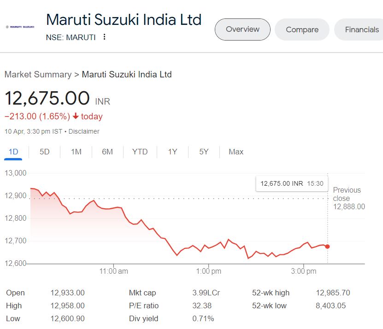
Task: Click the Maruti Suzuki logo icon
Action: 19,27
